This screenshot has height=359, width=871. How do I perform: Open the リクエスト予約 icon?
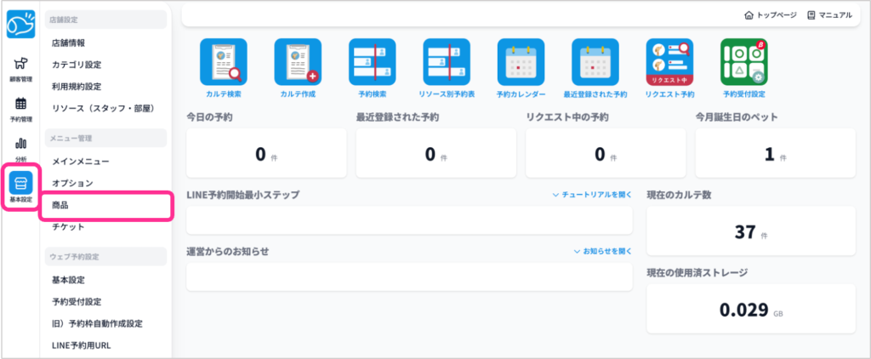coord(669,62)
